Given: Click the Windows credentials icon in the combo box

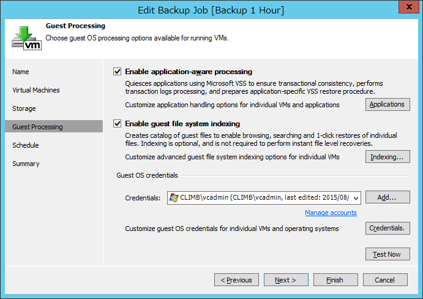Looking at the screenshot, I should point(174,198).
